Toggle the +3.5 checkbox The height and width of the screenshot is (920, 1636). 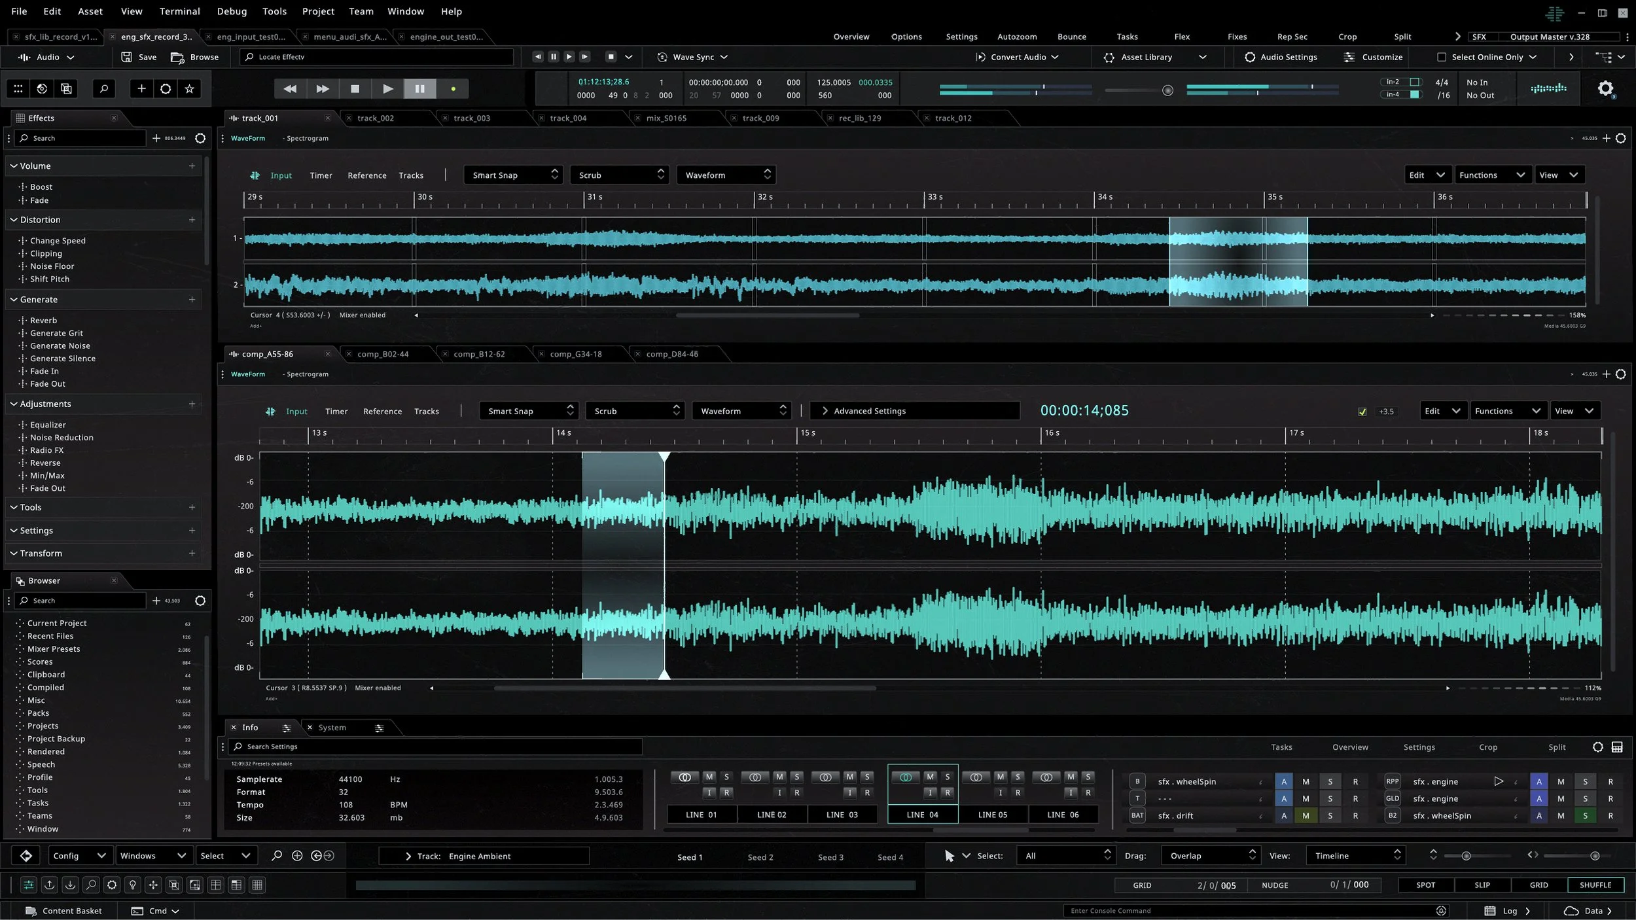(1362, 412)
